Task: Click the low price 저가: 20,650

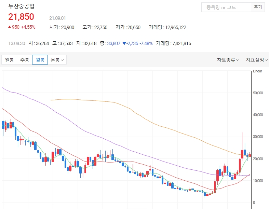Action: point(128,27)
